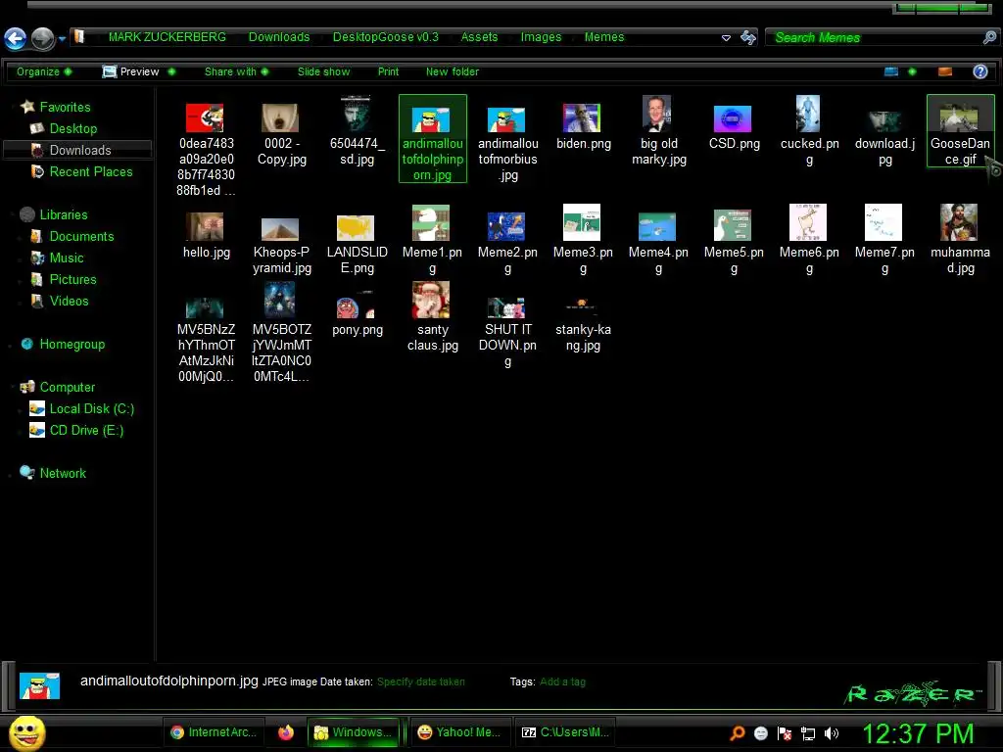Viewport: 1003px width, 752px height.
Task: Jump to DesktopGoose v0.3 breadcrumb
Action: (x=386, y=37)
